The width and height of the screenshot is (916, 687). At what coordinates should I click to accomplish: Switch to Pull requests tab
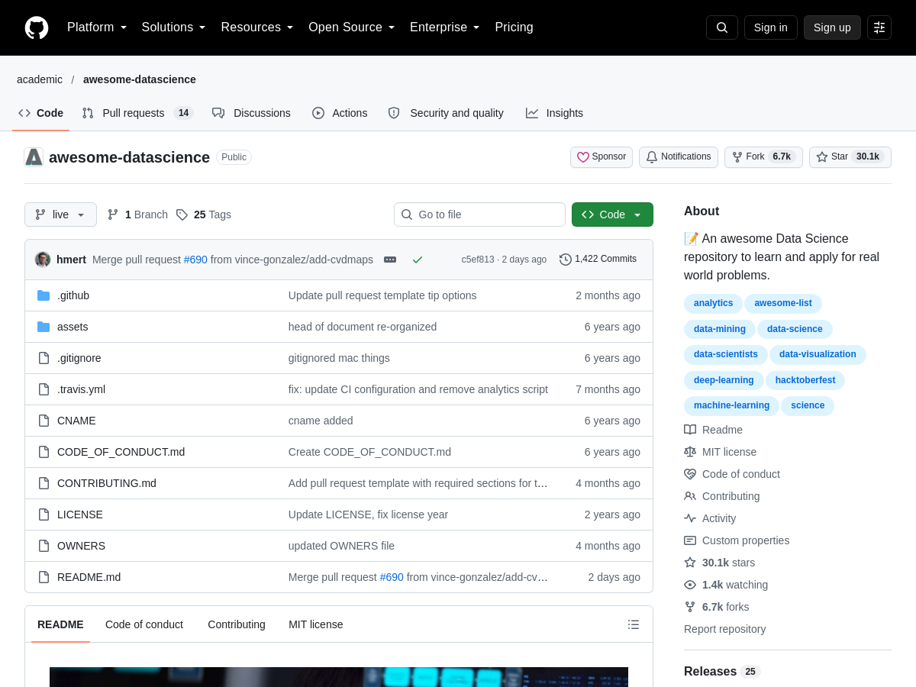[138, 113]
